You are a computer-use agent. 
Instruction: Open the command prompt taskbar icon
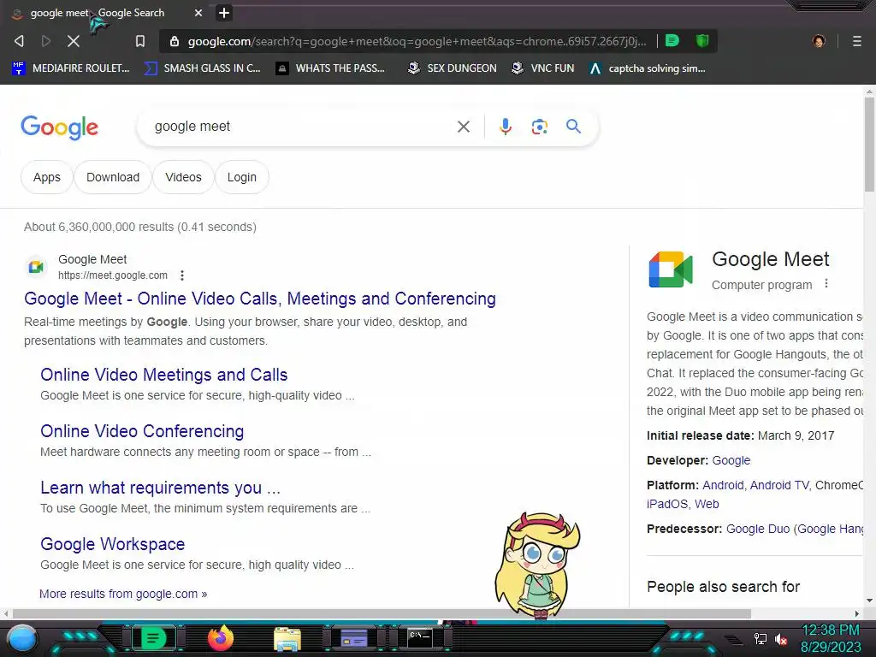419,637
